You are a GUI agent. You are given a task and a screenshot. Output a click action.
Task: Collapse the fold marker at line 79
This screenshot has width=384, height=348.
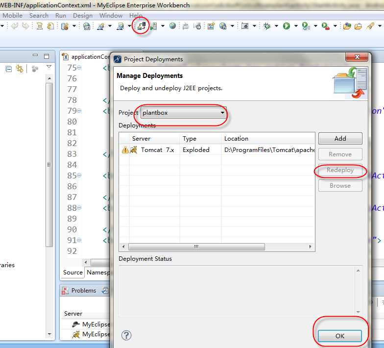coord(79,111)
